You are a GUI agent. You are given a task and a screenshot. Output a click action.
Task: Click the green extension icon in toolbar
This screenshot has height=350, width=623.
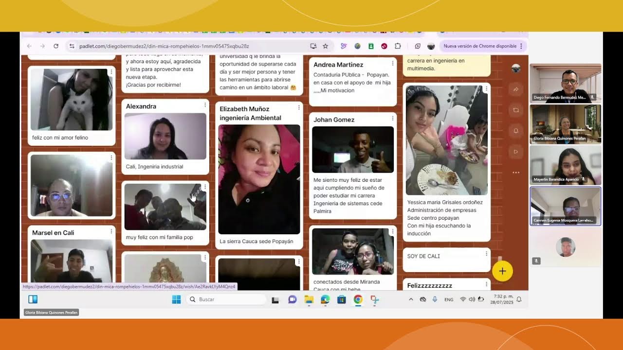pyautogui.click(x=371, y=46)
